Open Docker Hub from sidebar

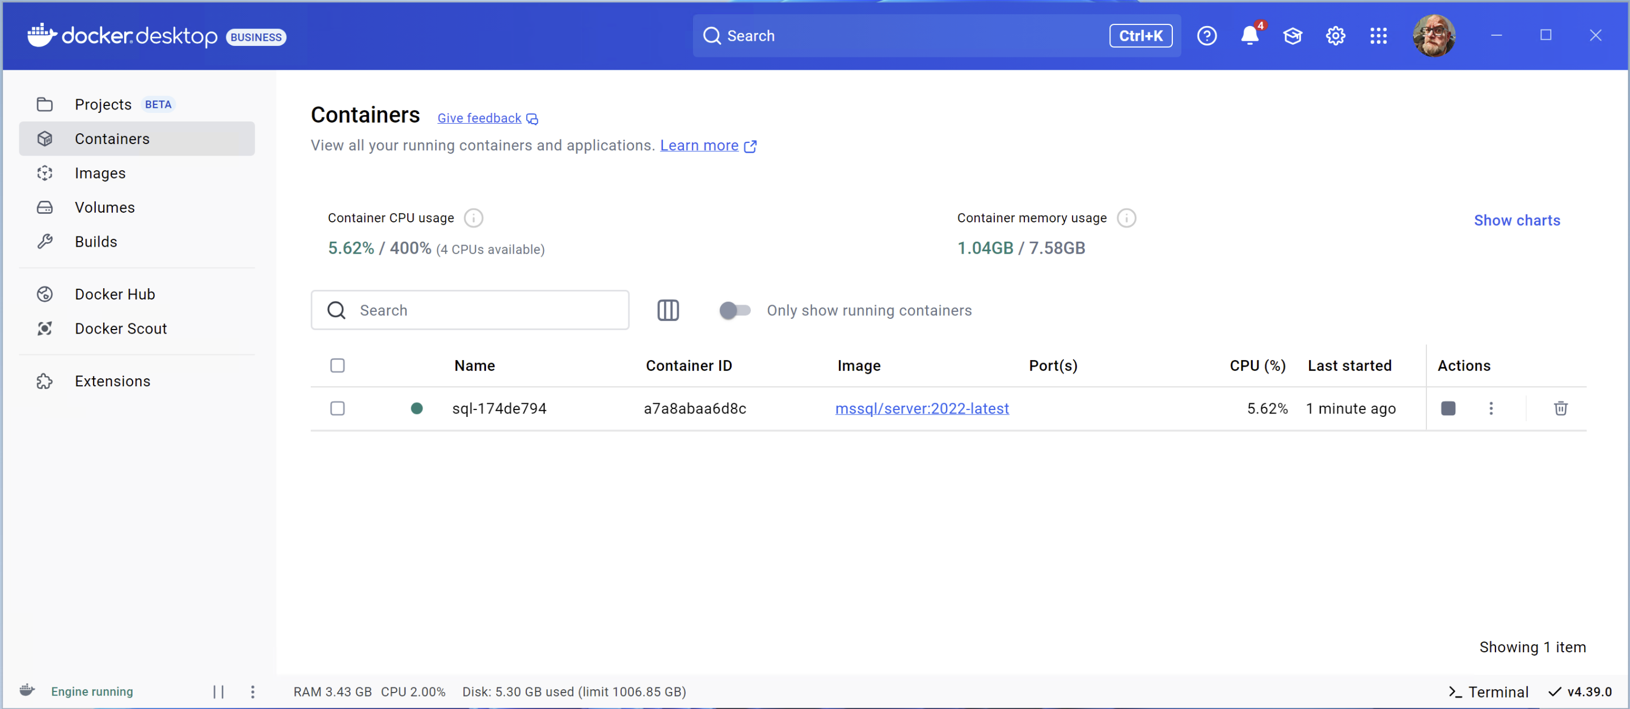137,294
